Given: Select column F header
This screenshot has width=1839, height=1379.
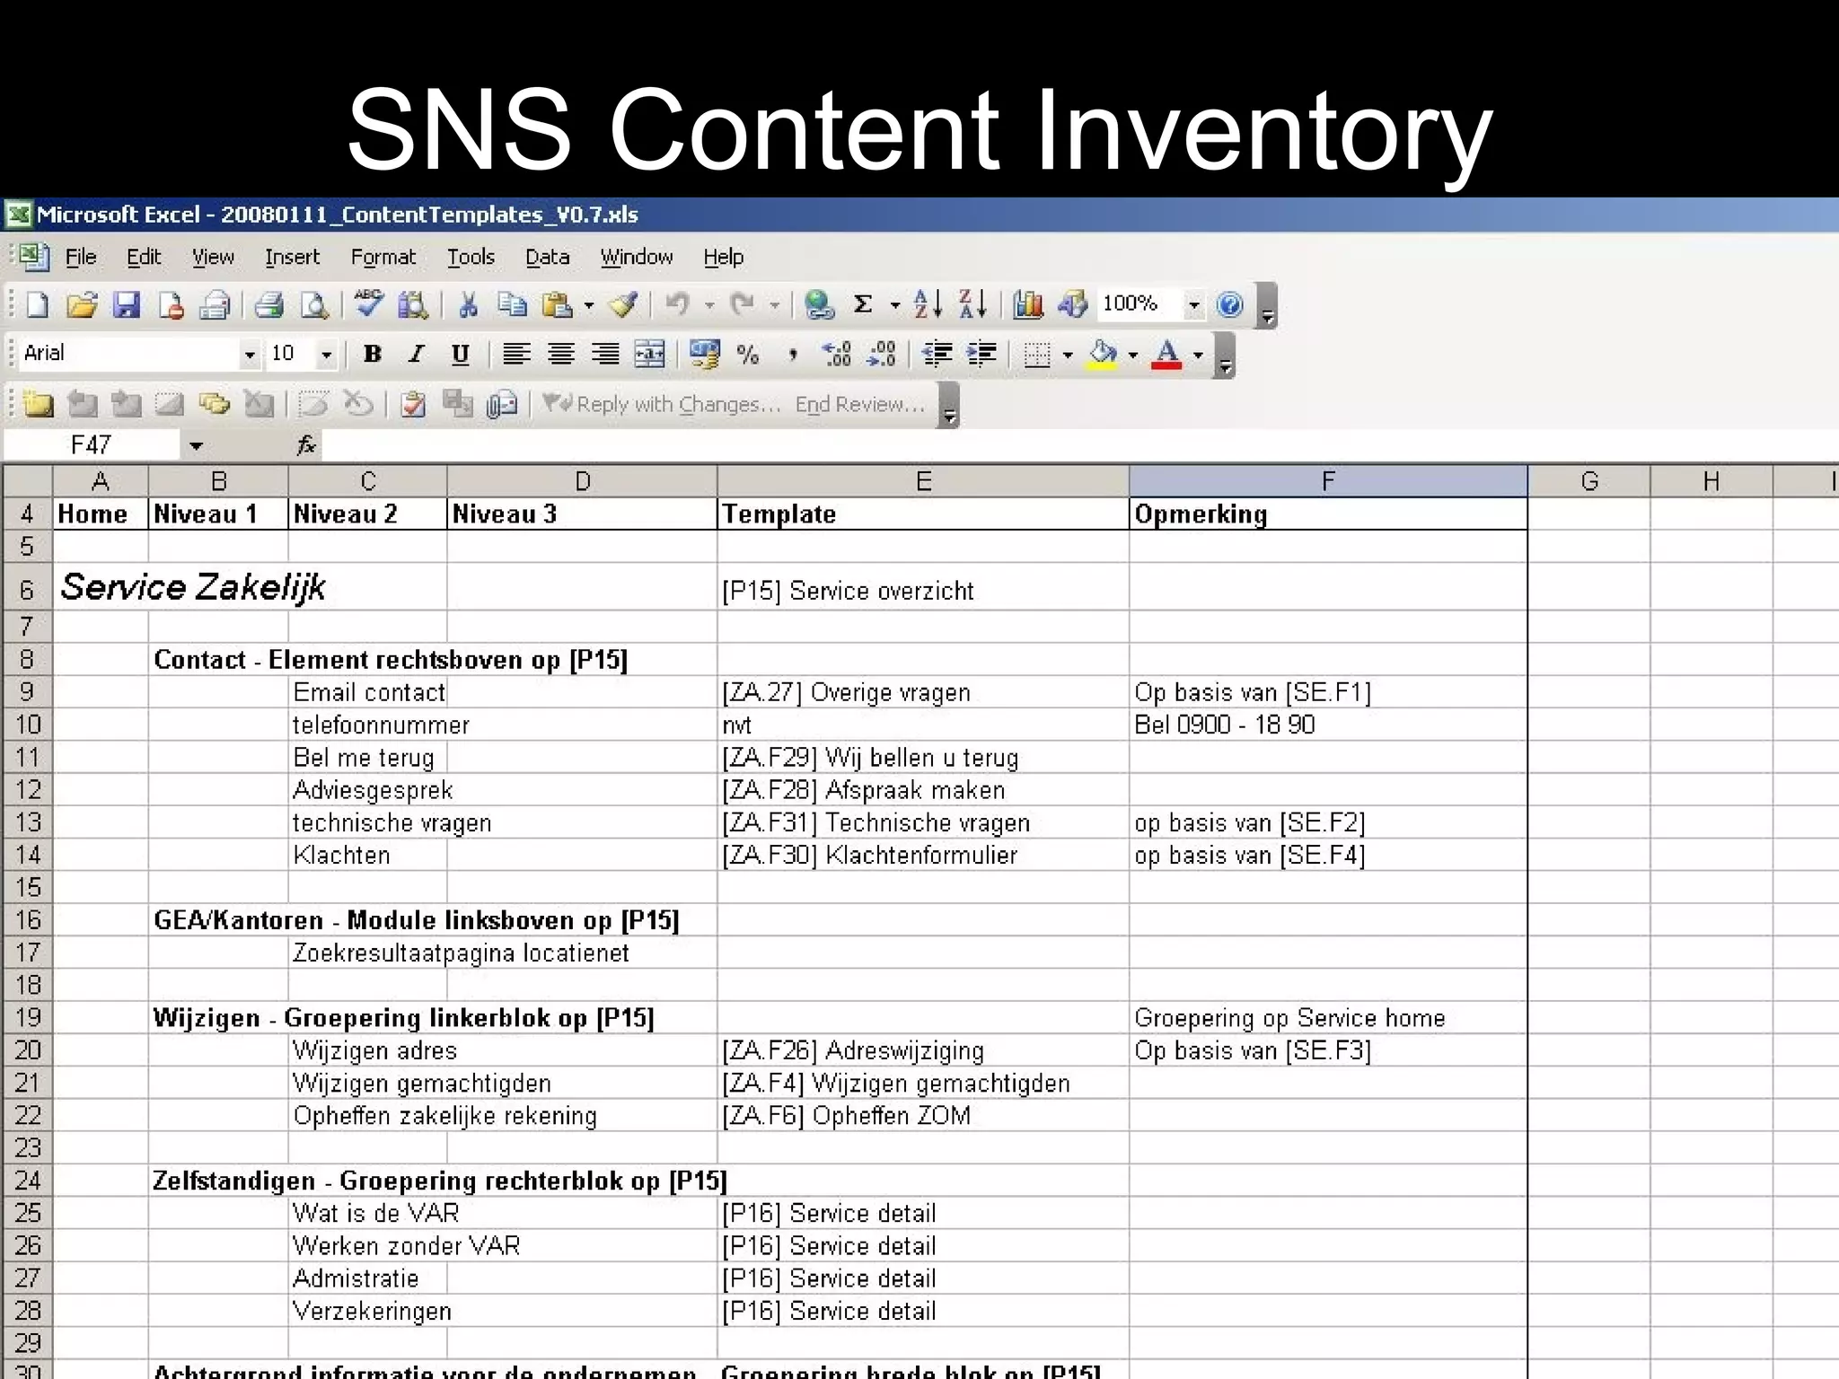Looking at the screenshot, I should (1328, 481).
